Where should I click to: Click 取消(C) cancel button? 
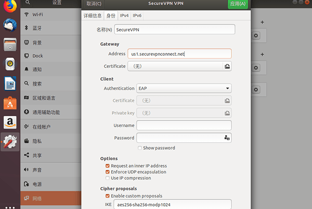click(x=94, y=4)
